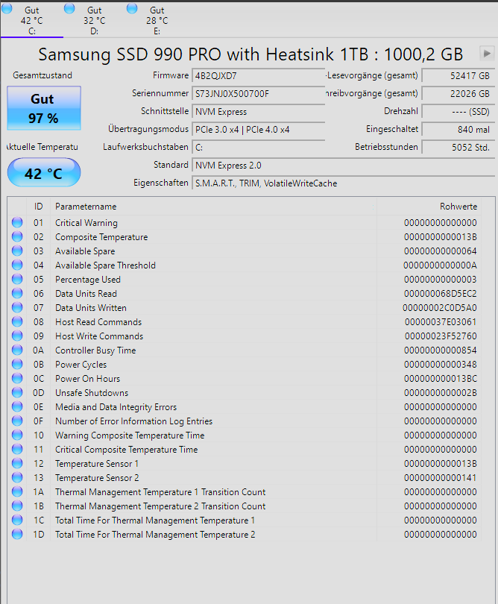Screen dimensions: 498x604
Task: Click the blue status icon of drive E:
Action: tap(132, 8)
